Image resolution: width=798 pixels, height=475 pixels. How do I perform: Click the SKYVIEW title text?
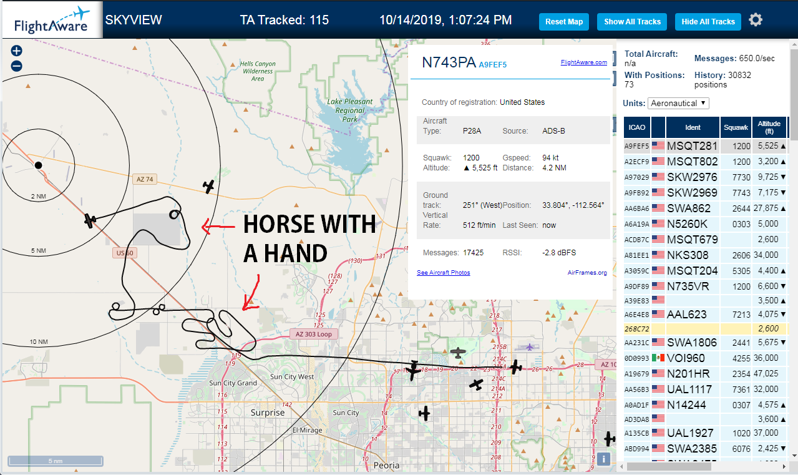coord(133,20)
